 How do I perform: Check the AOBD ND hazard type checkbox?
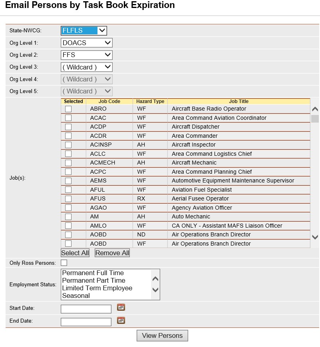68,234
